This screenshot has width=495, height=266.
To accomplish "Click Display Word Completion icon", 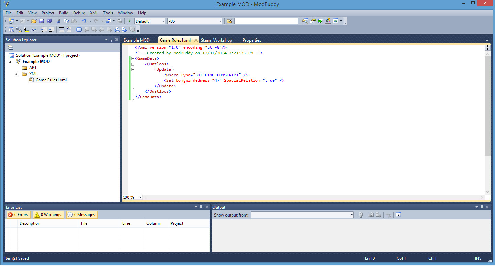I will click(x=34, y=30).
